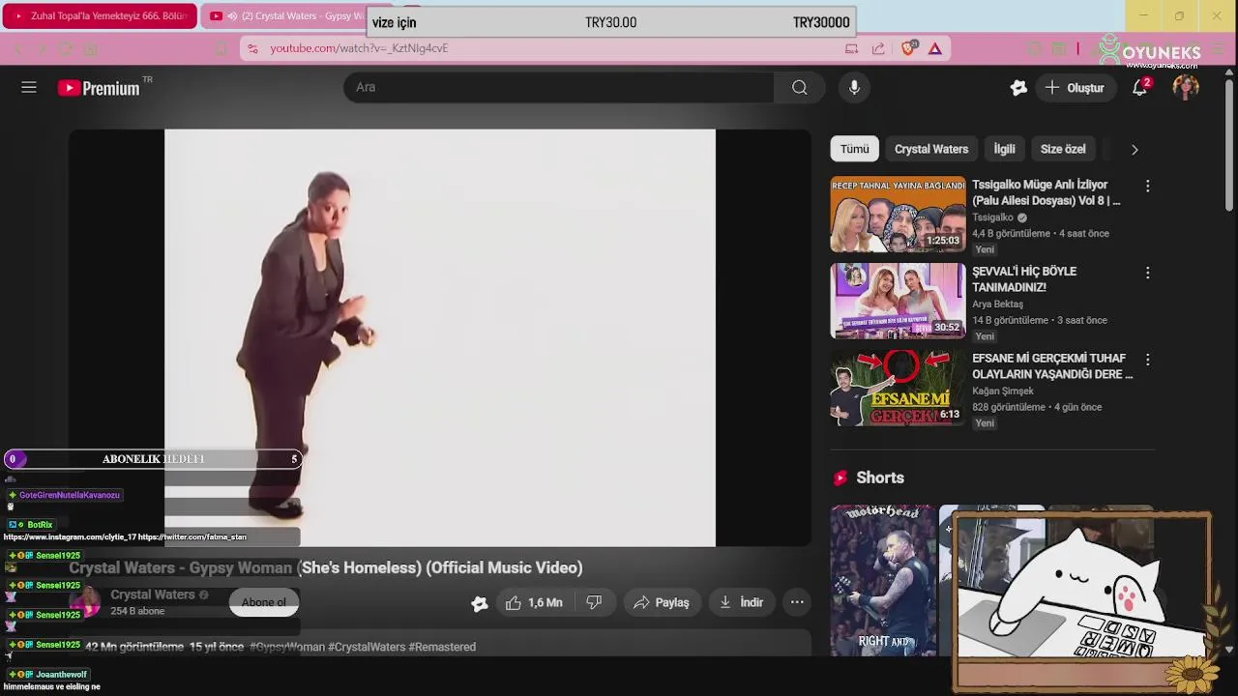This screenshot has height=696, width=1238.
Task: Click the sparkle icon beside like button
Action: (480, 603)
